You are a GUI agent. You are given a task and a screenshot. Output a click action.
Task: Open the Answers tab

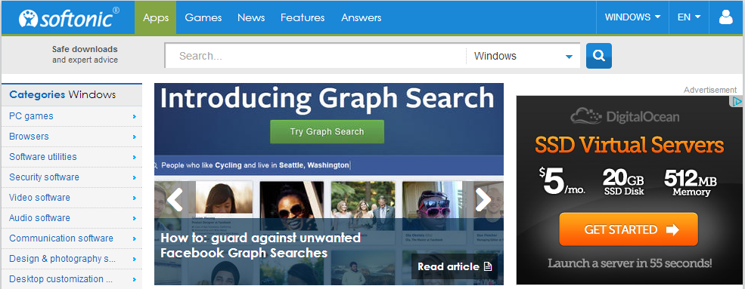point(361,17)
